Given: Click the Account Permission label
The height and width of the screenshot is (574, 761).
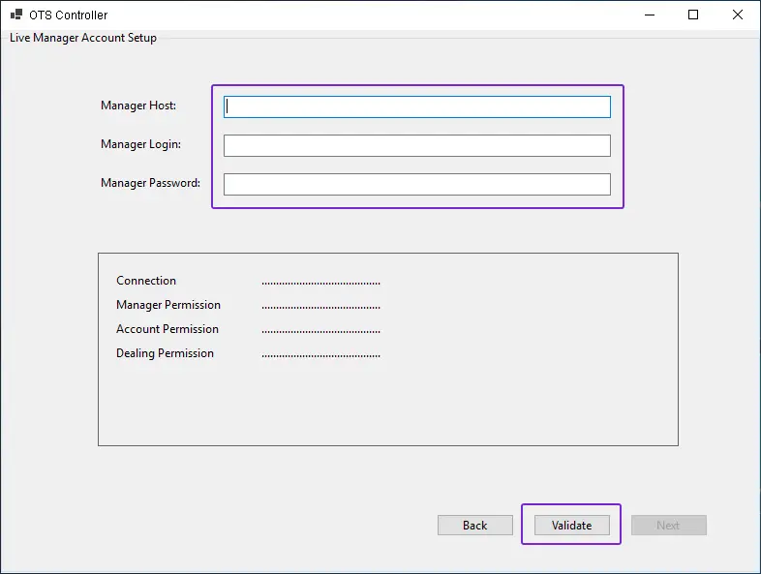Looking at the screenshot, I should tap(167, 329).
